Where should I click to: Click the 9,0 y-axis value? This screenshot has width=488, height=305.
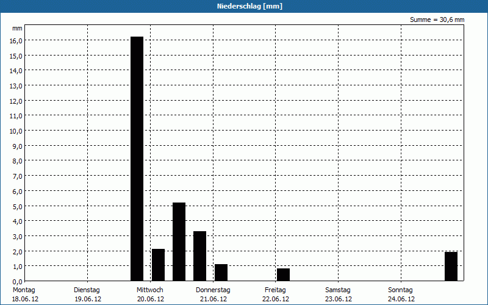(x=18, y=146)
